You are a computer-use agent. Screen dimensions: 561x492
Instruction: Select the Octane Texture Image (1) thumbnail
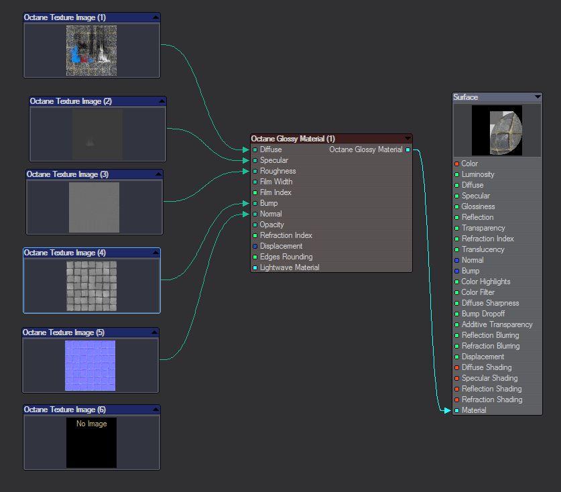click(91, 50)
